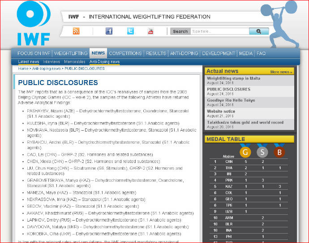The height and width of the screenshot is (243, 309).
Task: Click MANEZA, Maya list entry
Action: tap(82, 192)
